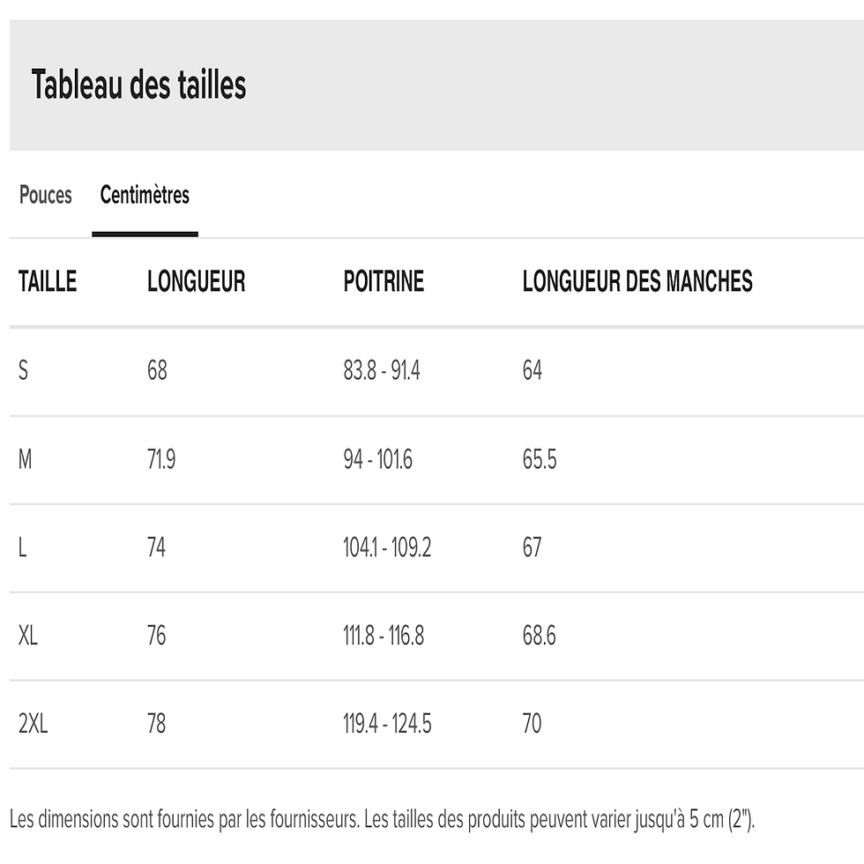The height and width of the screenshot is (864, 864).
Task: Click the POITRINE column header
Action: (x=384, y=282)
